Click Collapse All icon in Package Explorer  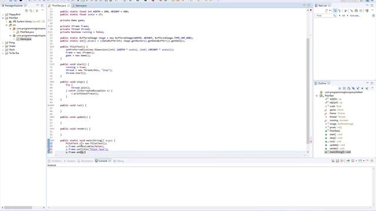click(x=26, y=11)
